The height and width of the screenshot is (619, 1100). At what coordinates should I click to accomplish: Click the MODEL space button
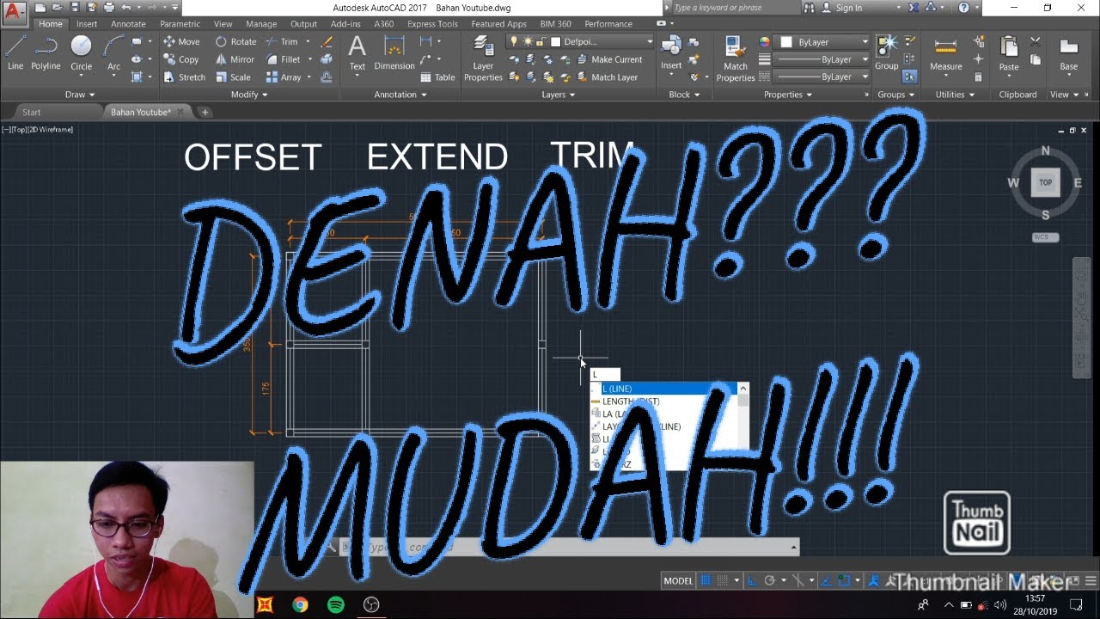(x=678, y=580)
